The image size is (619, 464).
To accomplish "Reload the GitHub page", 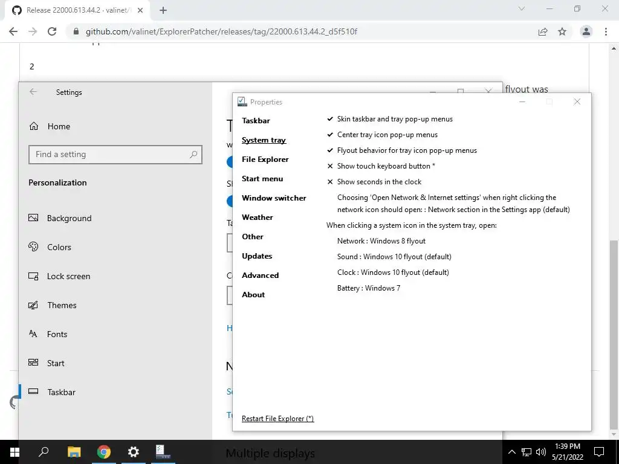I will pos(52,31).
